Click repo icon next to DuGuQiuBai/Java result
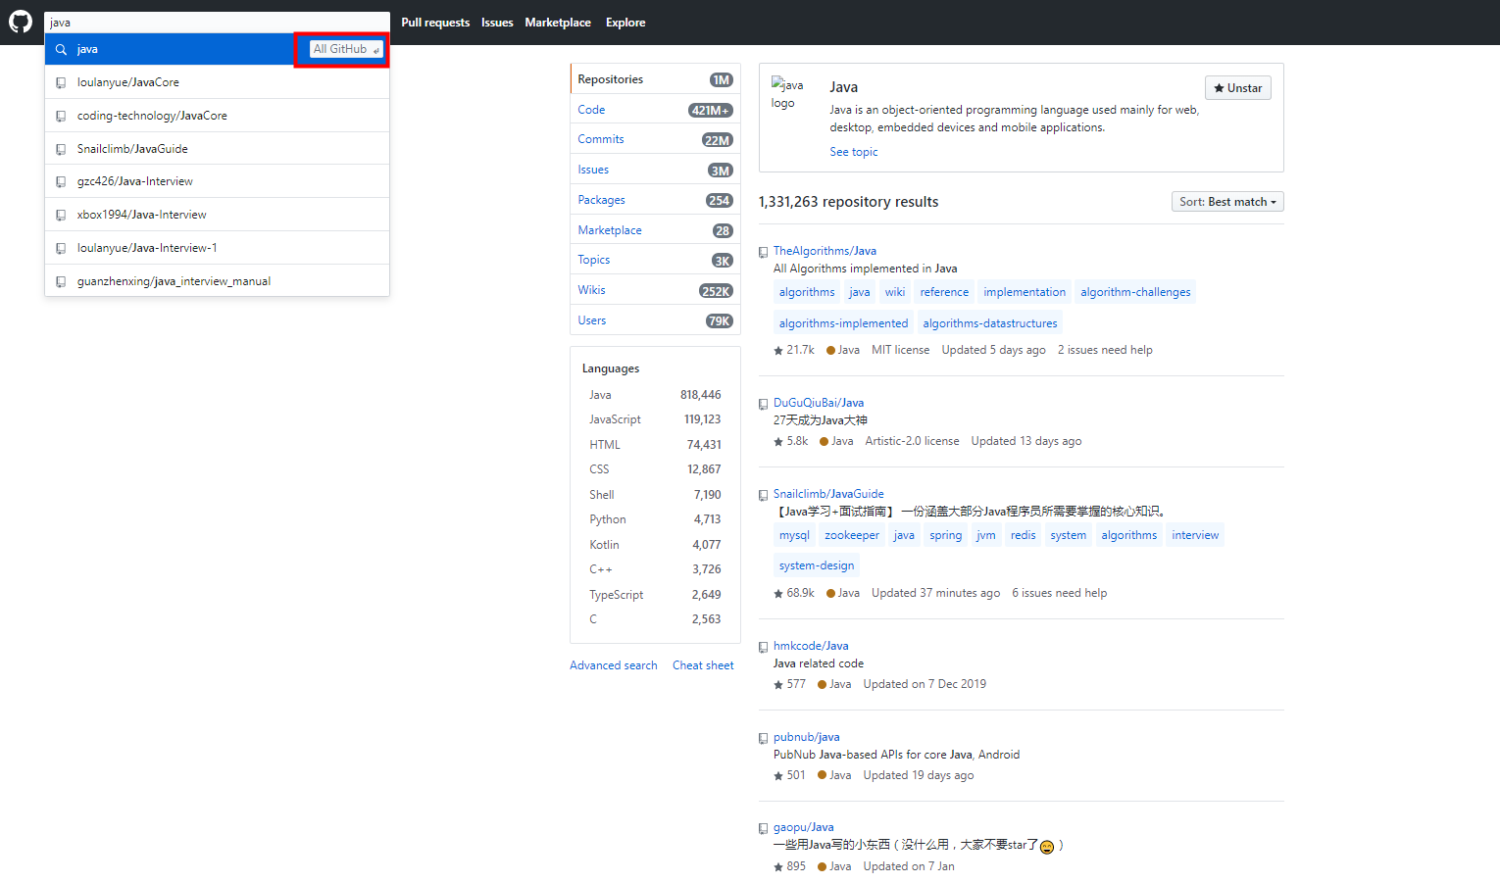This screenshot has height=883, width=1500. pyautogui.click(x=764, y=404)
